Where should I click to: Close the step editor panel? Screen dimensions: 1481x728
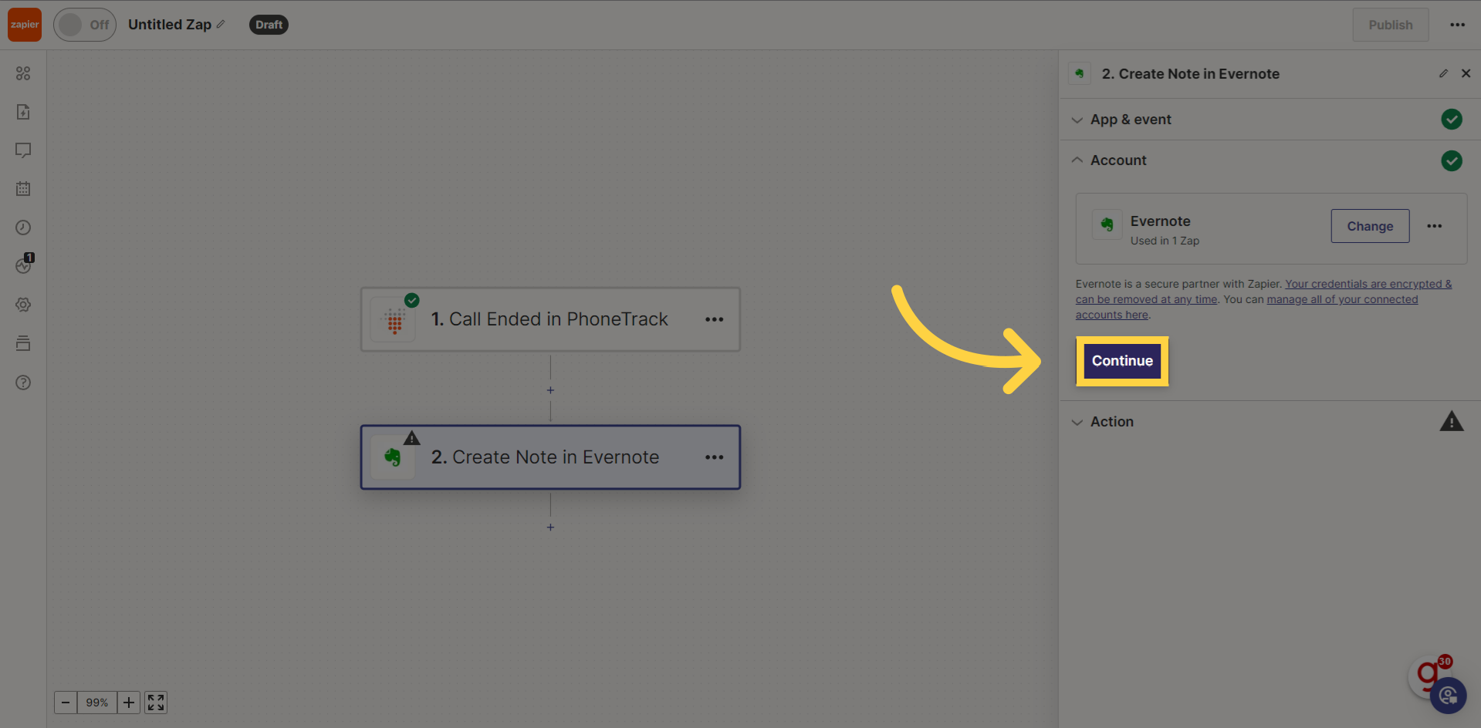tap(1466, 73)
